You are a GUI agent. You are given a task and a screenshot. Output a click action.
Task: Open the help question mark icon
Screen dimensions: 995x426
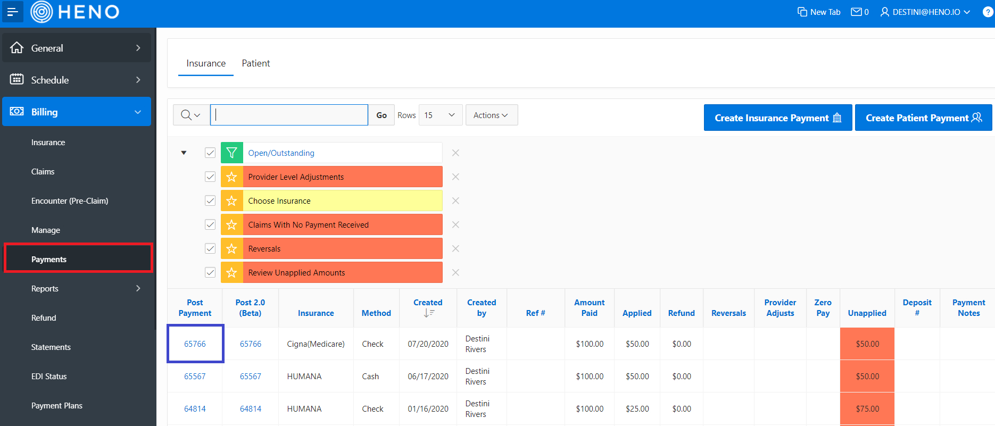pyautogui.click(x=988, y=12)
